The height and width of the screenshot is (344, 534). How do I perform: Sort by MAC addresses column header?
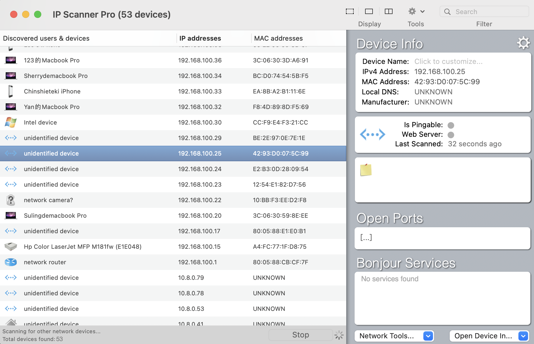[278, 38]
